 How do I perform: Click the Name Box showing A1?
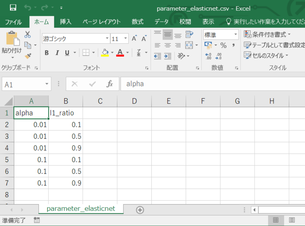coord(26,84)
